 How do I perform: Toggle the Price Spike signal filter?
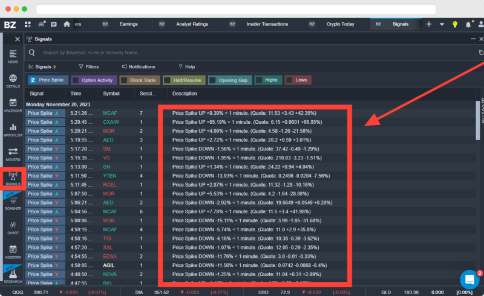(48, 80)
